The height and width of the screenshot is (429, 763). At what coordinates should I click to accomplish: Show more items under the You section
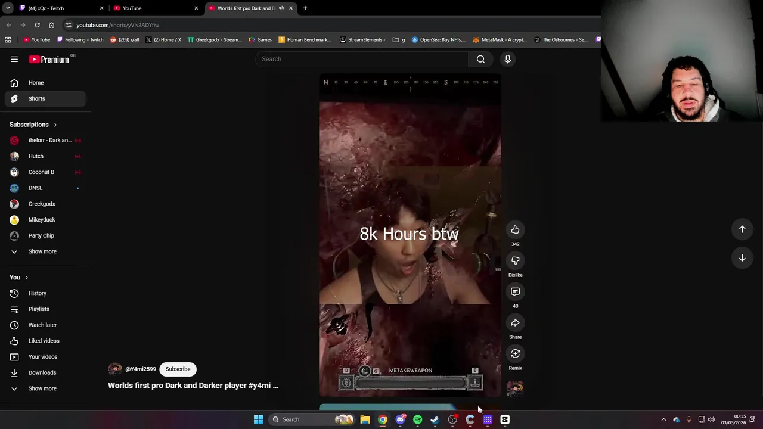click(x=45, y=388)
